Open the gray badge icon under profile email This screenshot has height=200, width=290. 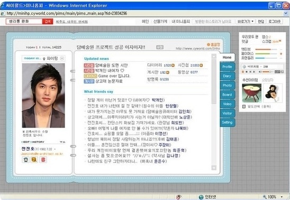(x=26, y=159)
